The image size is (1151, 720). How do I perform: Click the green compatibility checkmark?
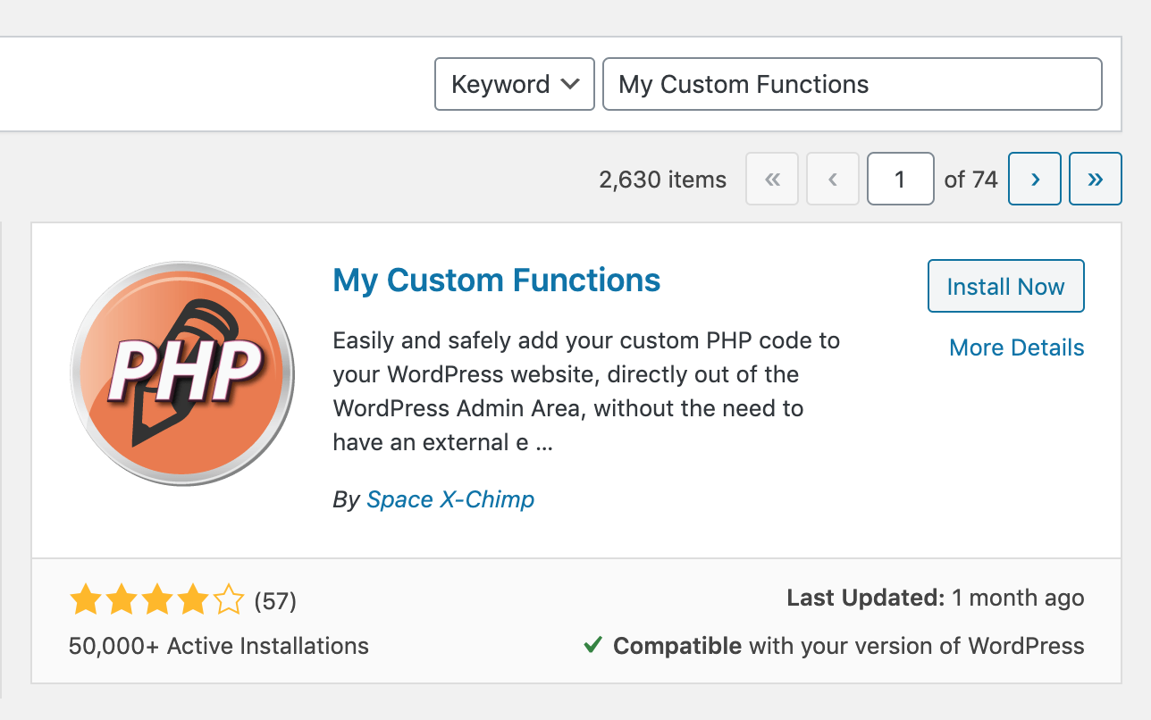pos(592,645)
